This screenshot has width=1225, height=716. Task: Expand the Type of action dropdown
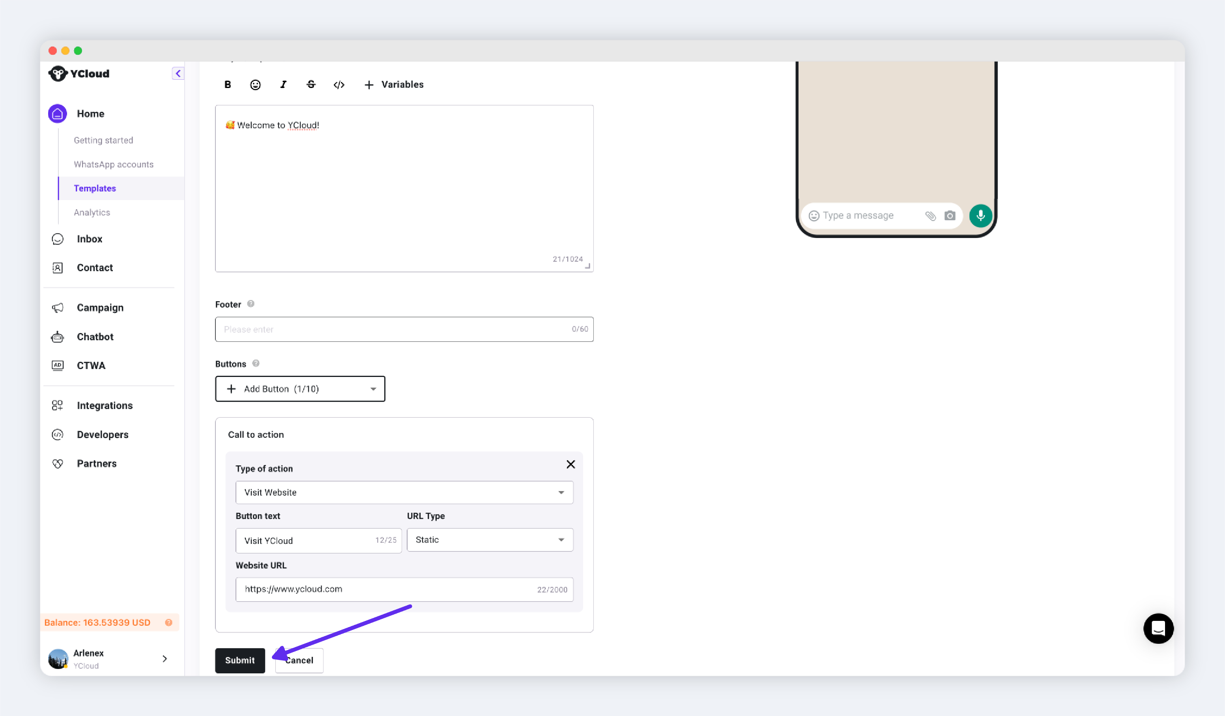(404, 492)
